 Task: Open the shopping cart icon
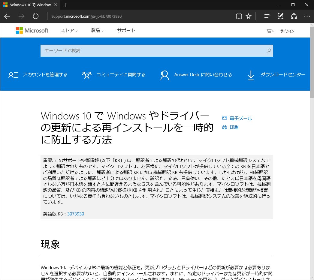269,31
